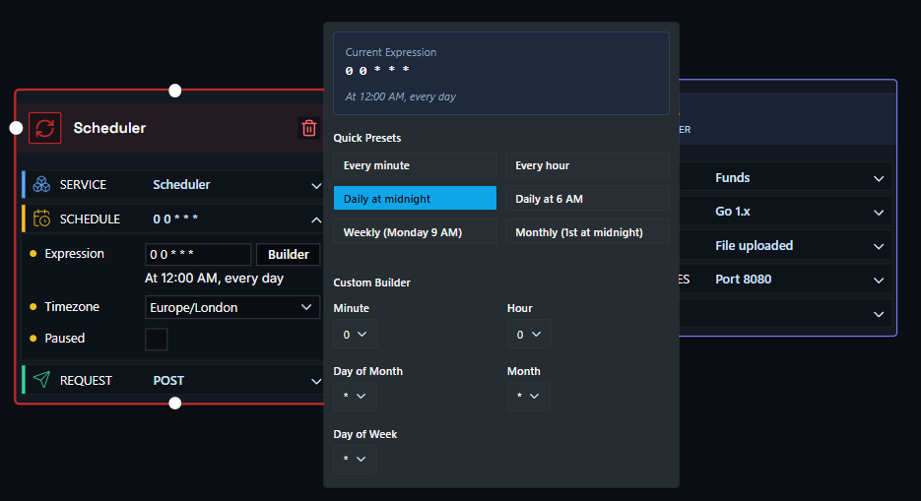Click the Quick Presets heading

point(367,138)
